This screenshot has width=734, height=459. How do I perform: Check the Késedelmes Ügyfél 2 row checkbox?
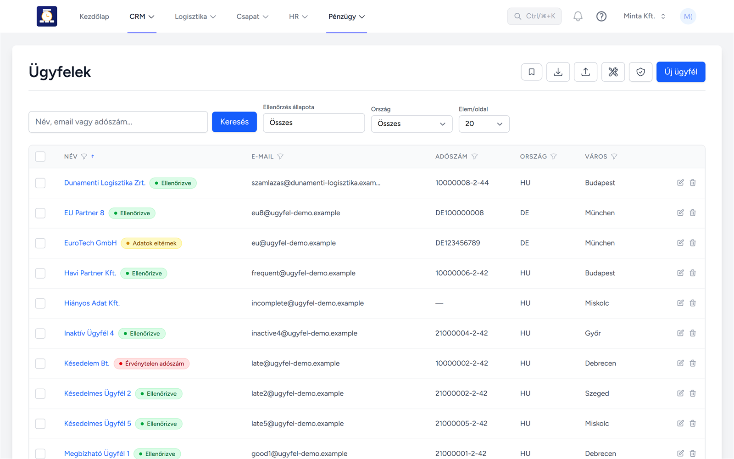click(40, 394)
